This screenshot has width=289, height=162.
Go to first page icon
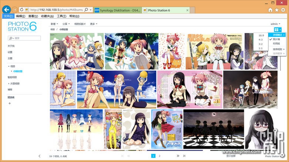tap(122, 156)
